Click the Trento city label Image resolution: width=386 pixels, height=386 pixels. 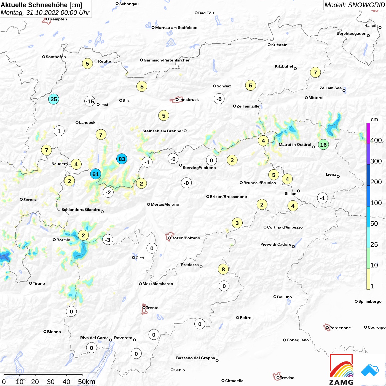coord(152,308)
